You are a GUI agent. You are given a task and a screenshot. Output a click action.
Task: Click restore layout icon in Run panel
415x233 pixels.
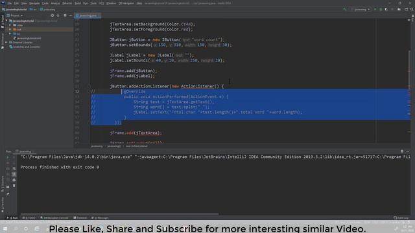(x=8, y=186)
